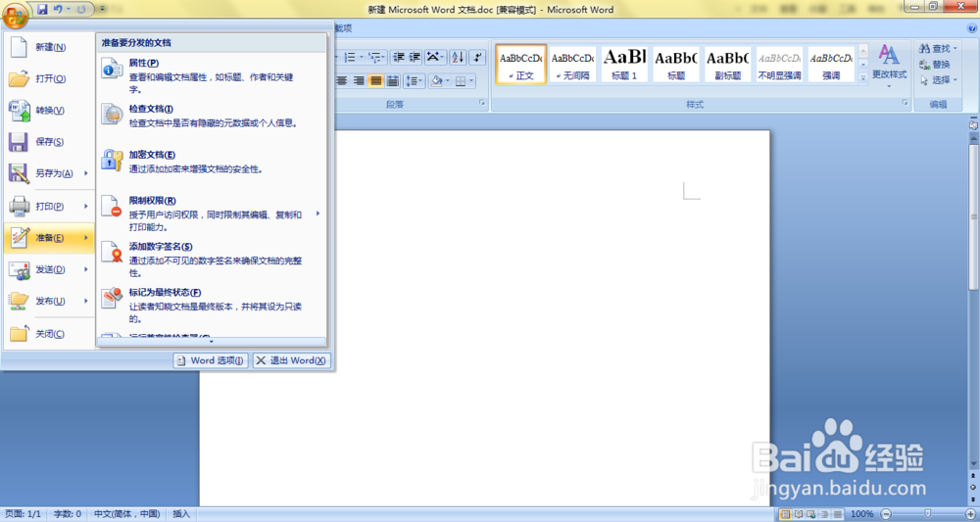Click the increase indent icon

(x=415, y=58)
